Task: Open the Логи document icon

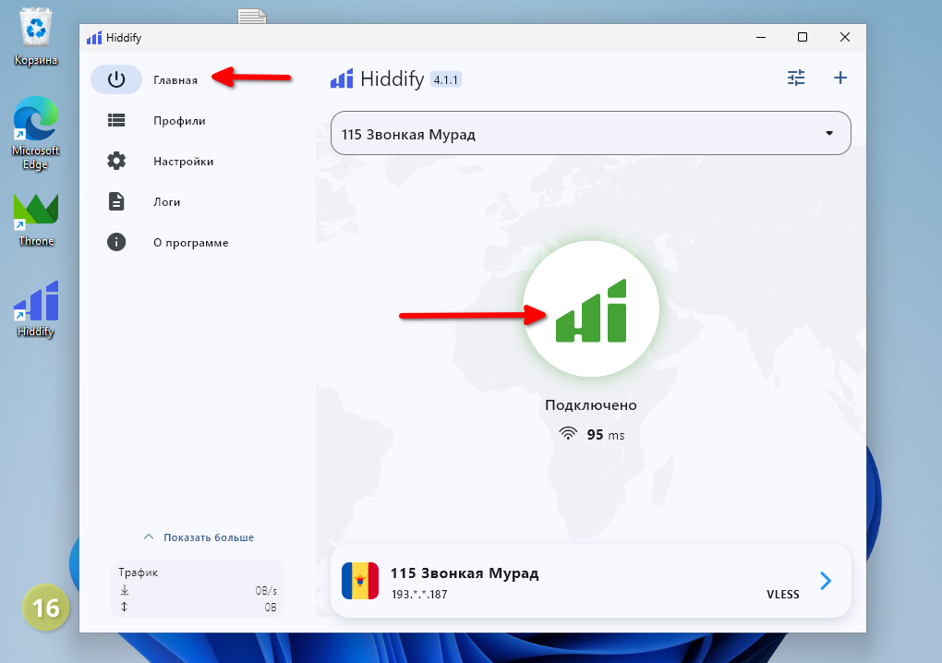Action: (116, 202)
